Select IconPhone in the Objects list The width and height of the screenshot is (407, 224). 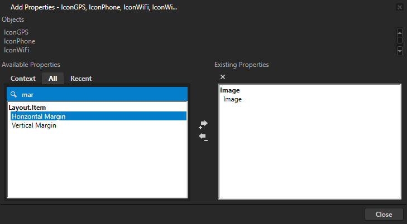(20, 41)
